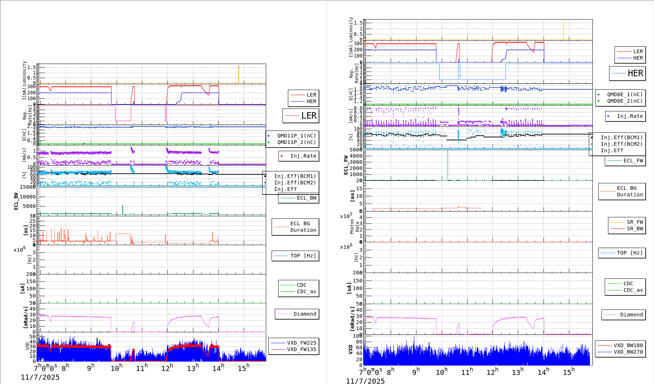Click the large LER legend box in left panel
The width and height of the screenshot is (654, 384).
point(301,116)
